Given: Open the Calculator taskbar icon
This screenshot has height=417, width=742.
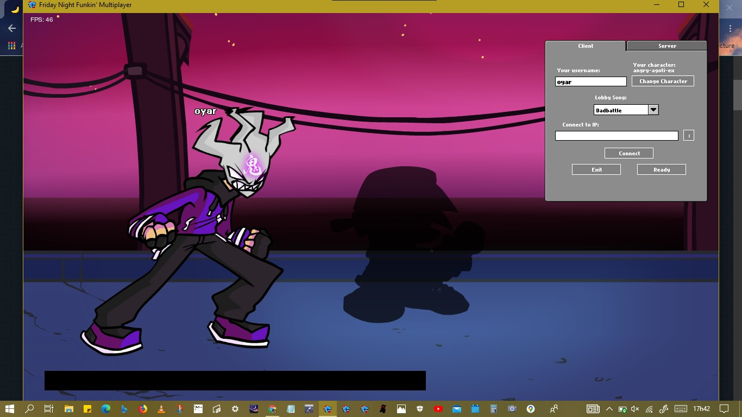Looking at the screenshot, I should click(x=494, y=409).
